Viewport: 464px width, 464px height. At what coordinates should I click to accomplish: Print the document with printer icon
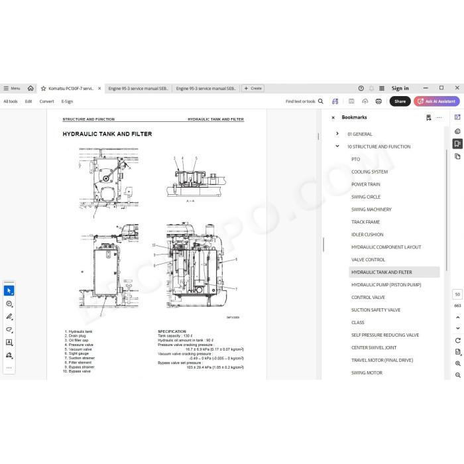coord(378,101)
